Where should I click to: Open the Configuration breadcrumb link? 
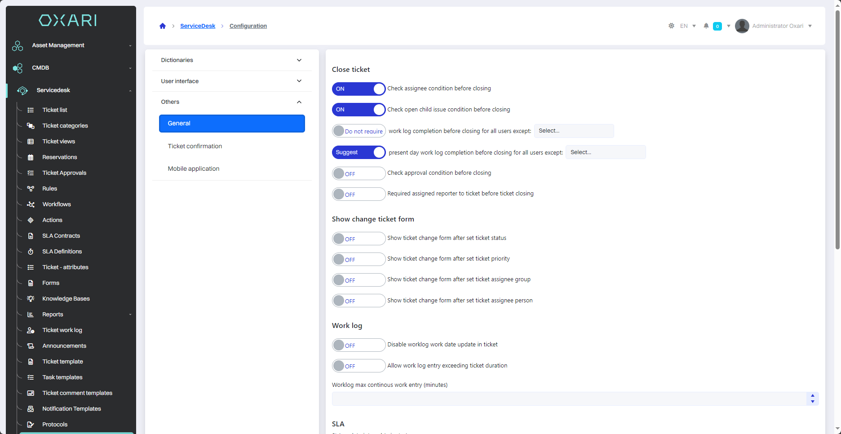(x=248, y=26)
